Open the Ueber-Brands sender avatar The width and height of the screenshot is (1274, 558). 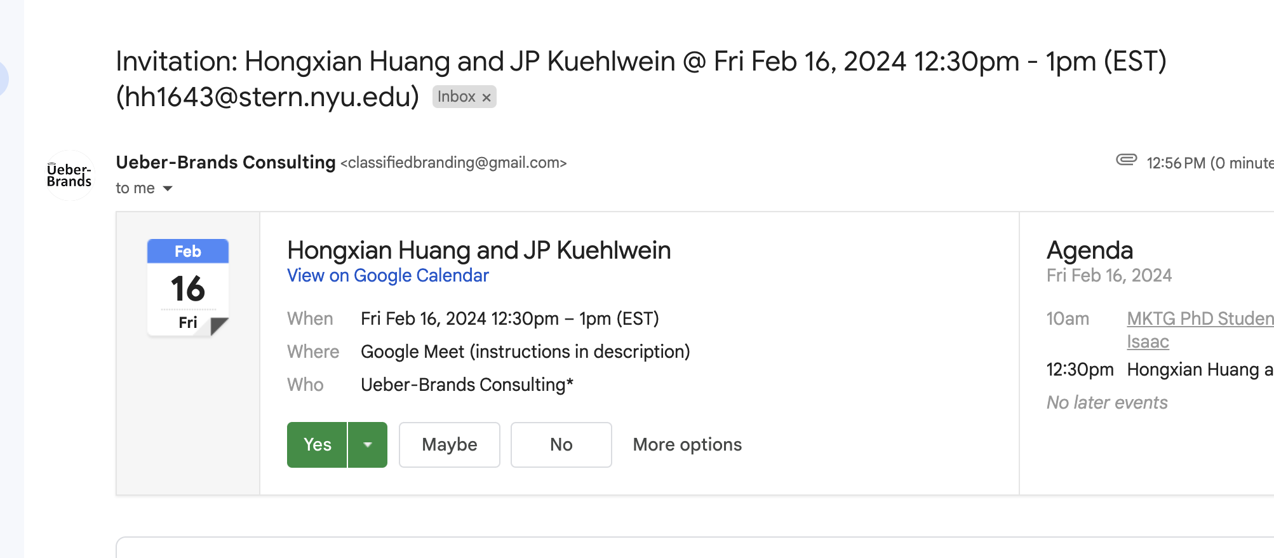[x=69, y=175]
